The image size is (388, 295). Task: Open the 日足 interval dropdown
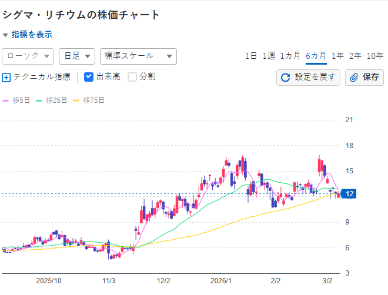pos(77,56)
